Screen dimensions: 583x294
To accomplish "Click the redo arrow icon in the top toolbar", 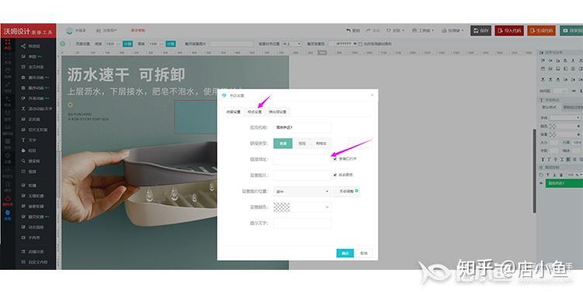I will click(368, 30).
